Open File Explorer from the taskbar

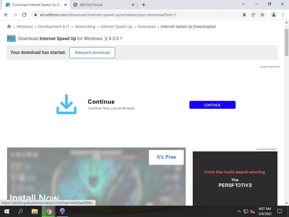(34, 211)
